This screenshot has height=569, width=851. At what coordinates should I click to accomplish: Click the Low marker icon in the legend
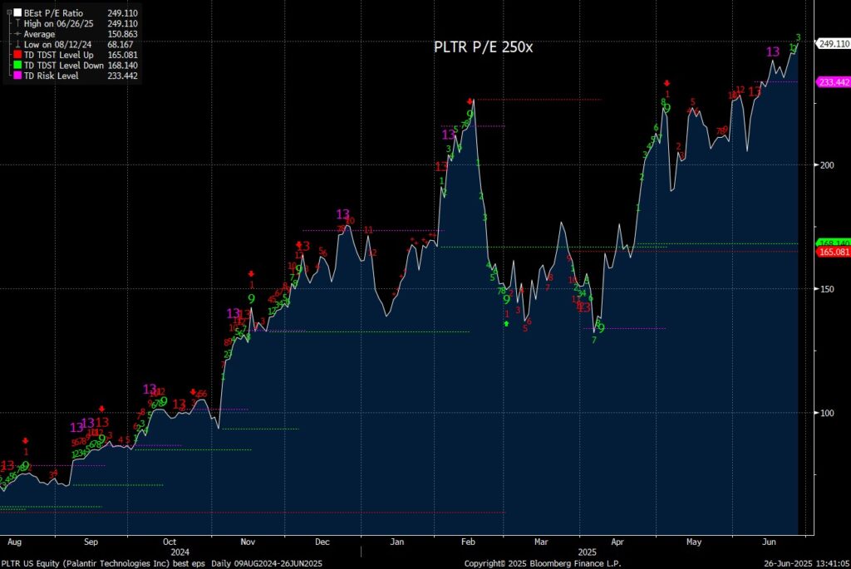tap(18, 45)
